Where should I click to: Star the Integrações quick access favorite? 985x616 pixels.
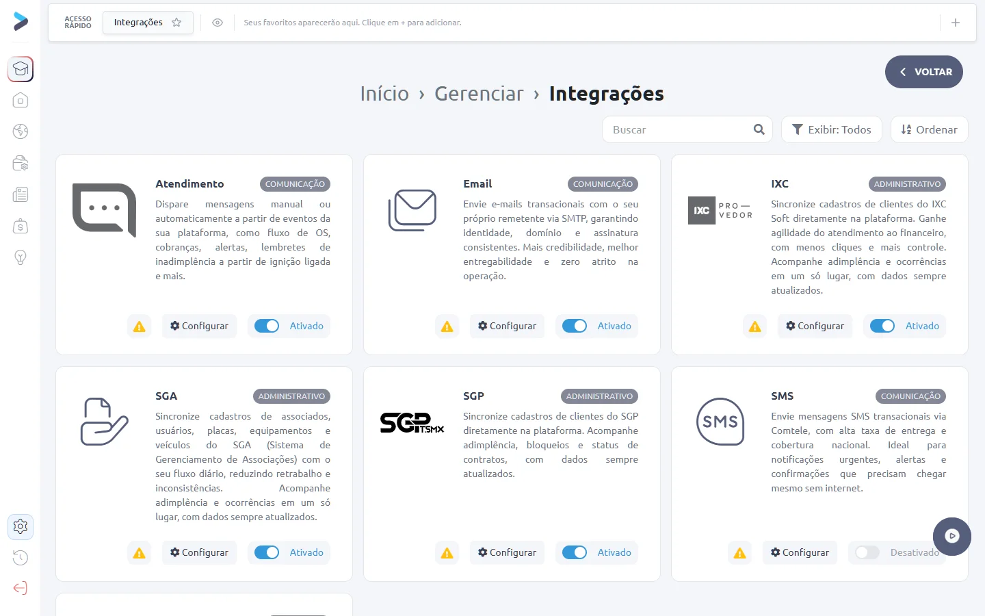(x=176, y=23)
